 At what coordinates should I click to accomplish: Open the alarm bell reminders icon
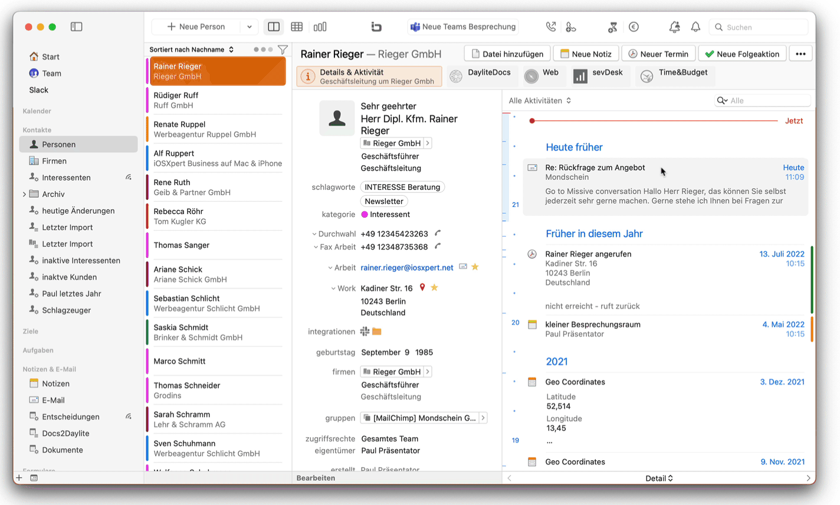(x=674, y=27)
